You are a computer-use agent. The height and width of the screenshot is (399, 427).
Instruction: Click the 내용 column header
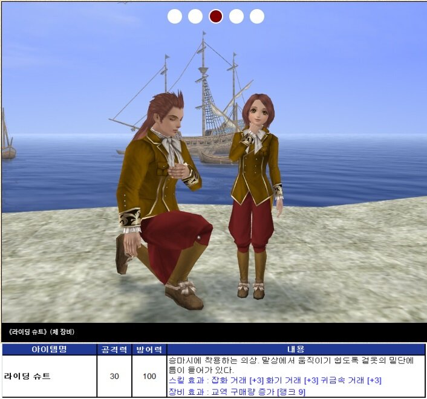tap(296, 349)
